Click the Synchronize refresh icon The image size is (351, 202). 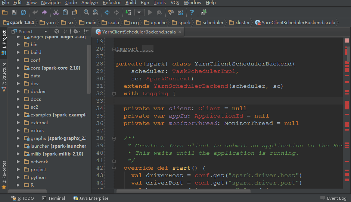24,12
